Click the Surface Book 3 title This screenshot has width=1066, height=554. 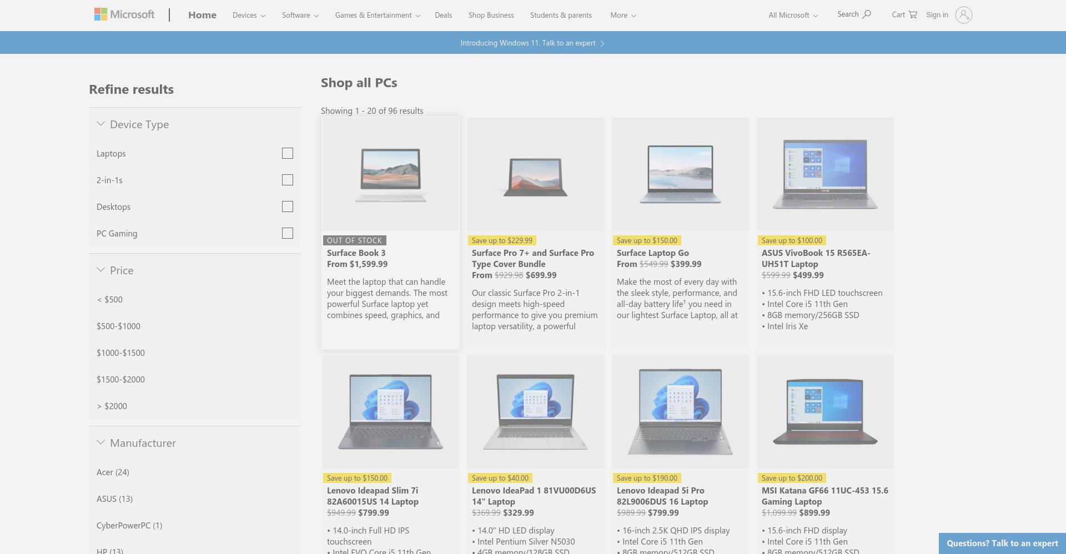click(x=356, y=253)
